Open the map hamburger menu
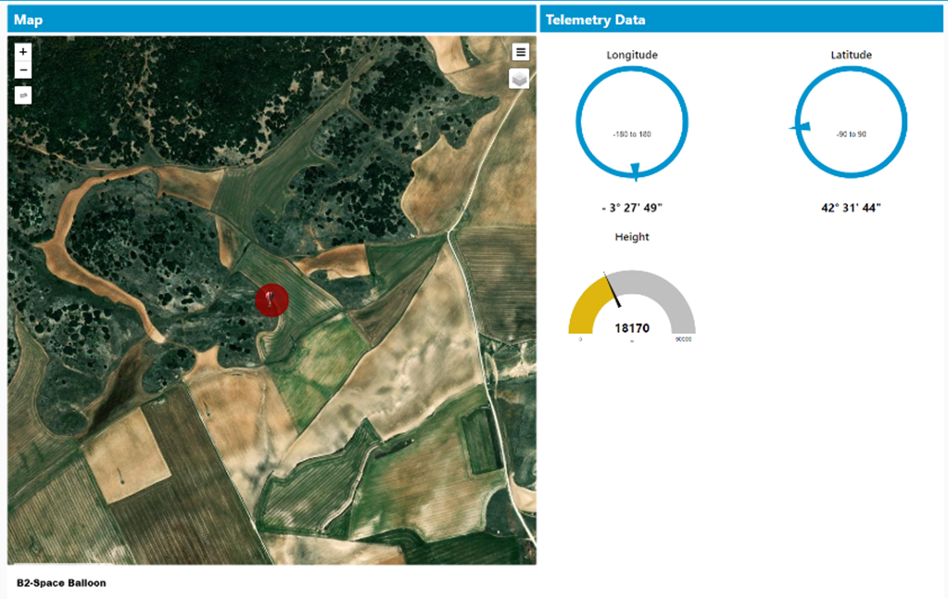The image size is (948, 599). pos(521,52)
